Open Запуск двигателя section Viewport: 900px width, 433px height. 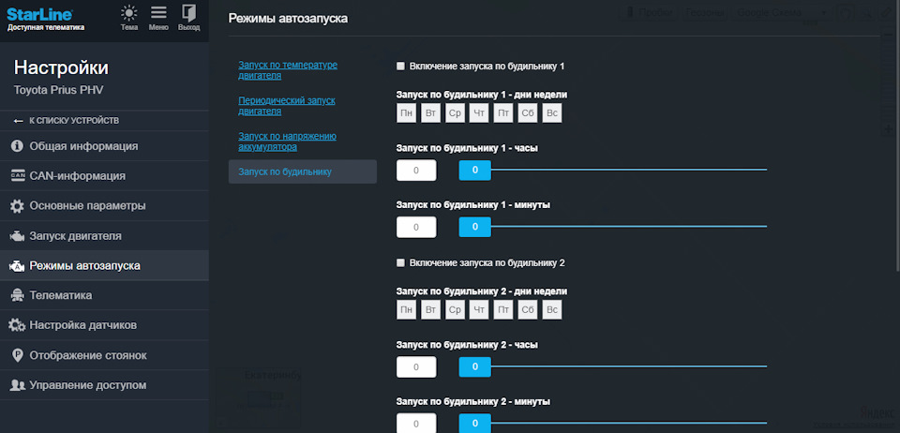point(104,235)
